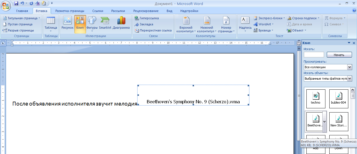This screenshot has width=357, height=154.
Task: Toggle the ruler view button above scrollbar
Action: coord(299,43)
